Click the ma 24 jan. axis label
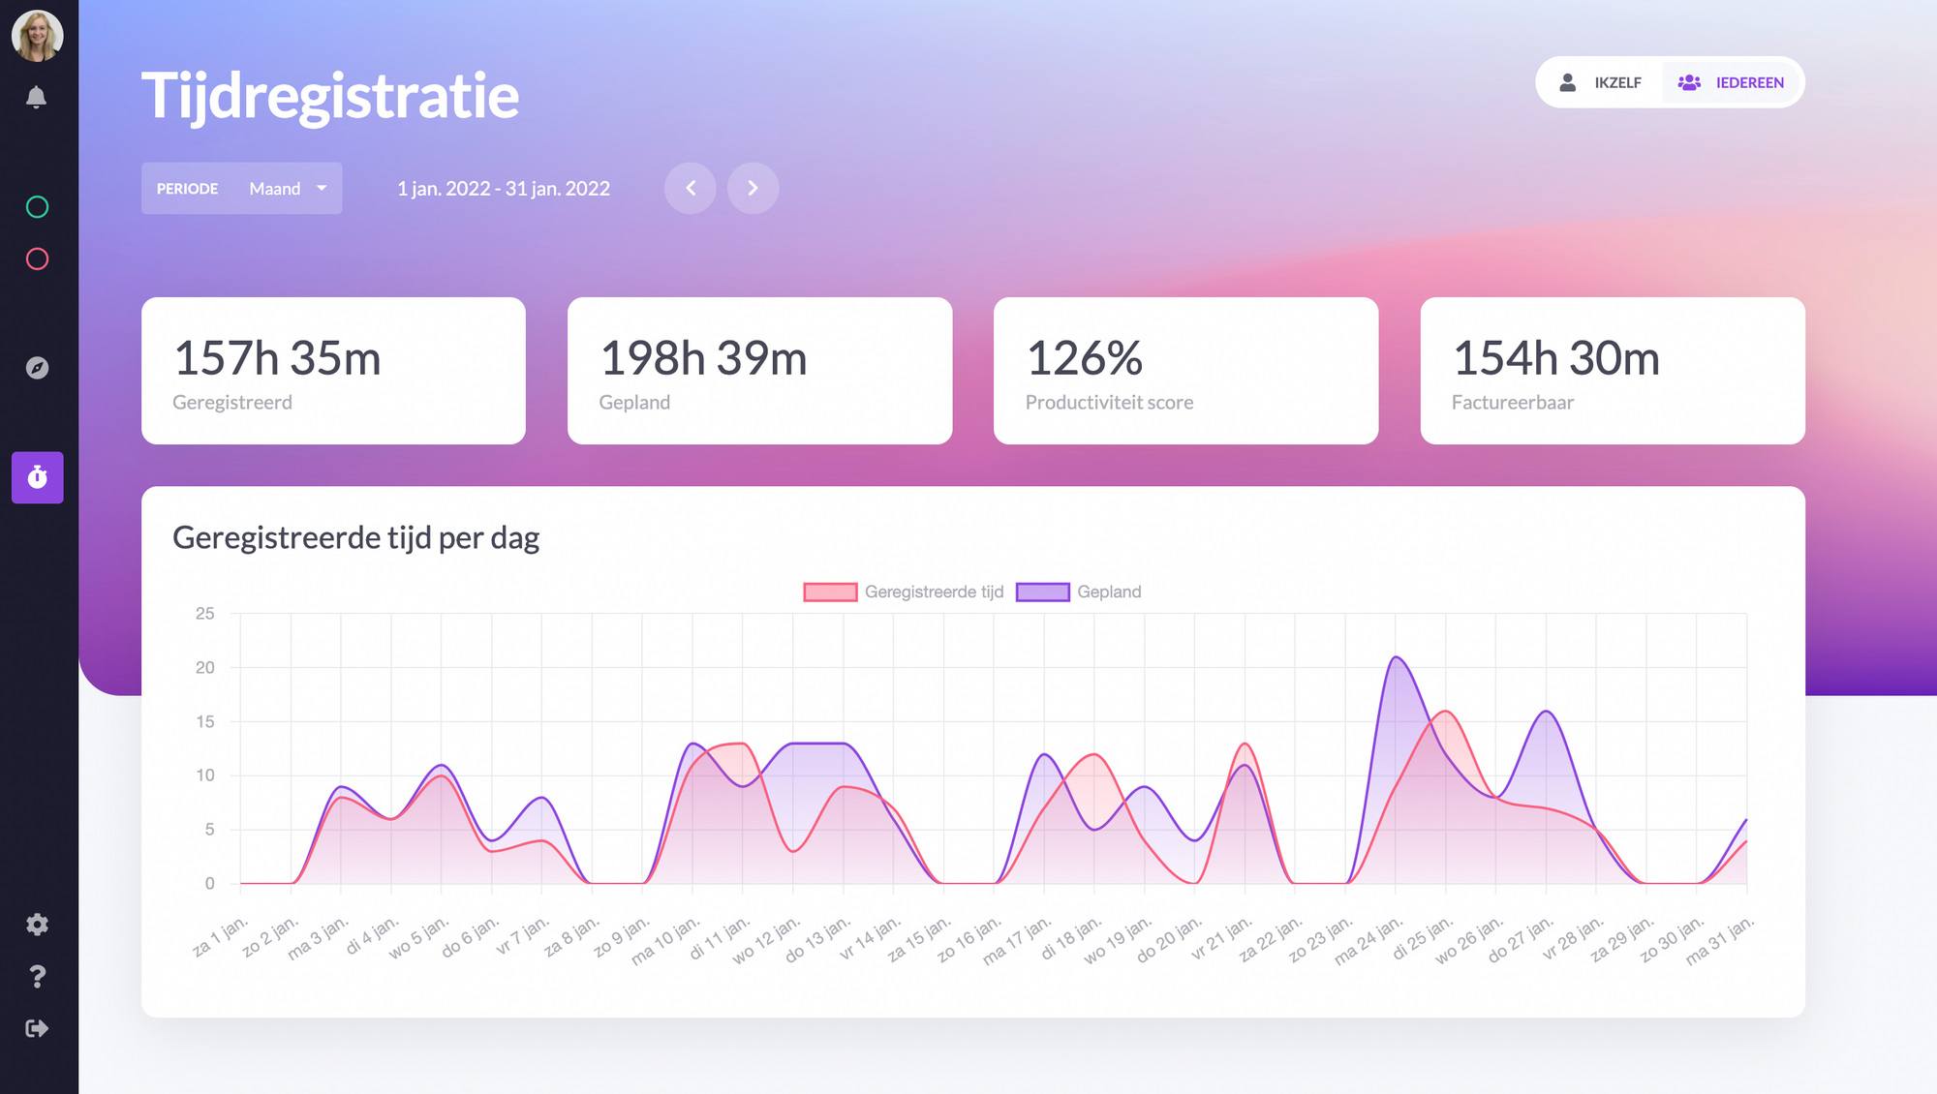This screenshot has height=1094, width=1937. [1368, 940]
